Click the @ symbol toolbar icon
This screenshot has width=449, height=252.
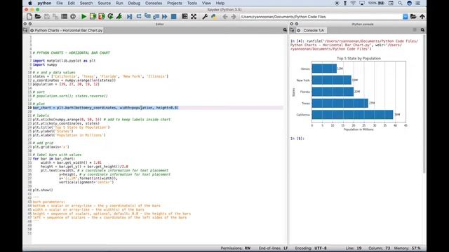point(73,17)
